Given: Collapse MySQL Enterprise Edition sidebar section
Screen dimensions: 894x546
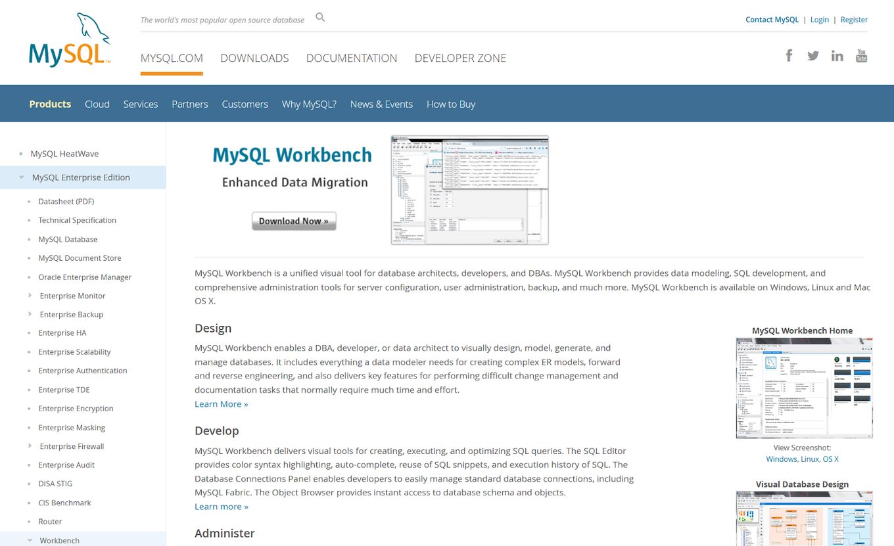Looking at the screenshot, I should (x=22, y=177).
